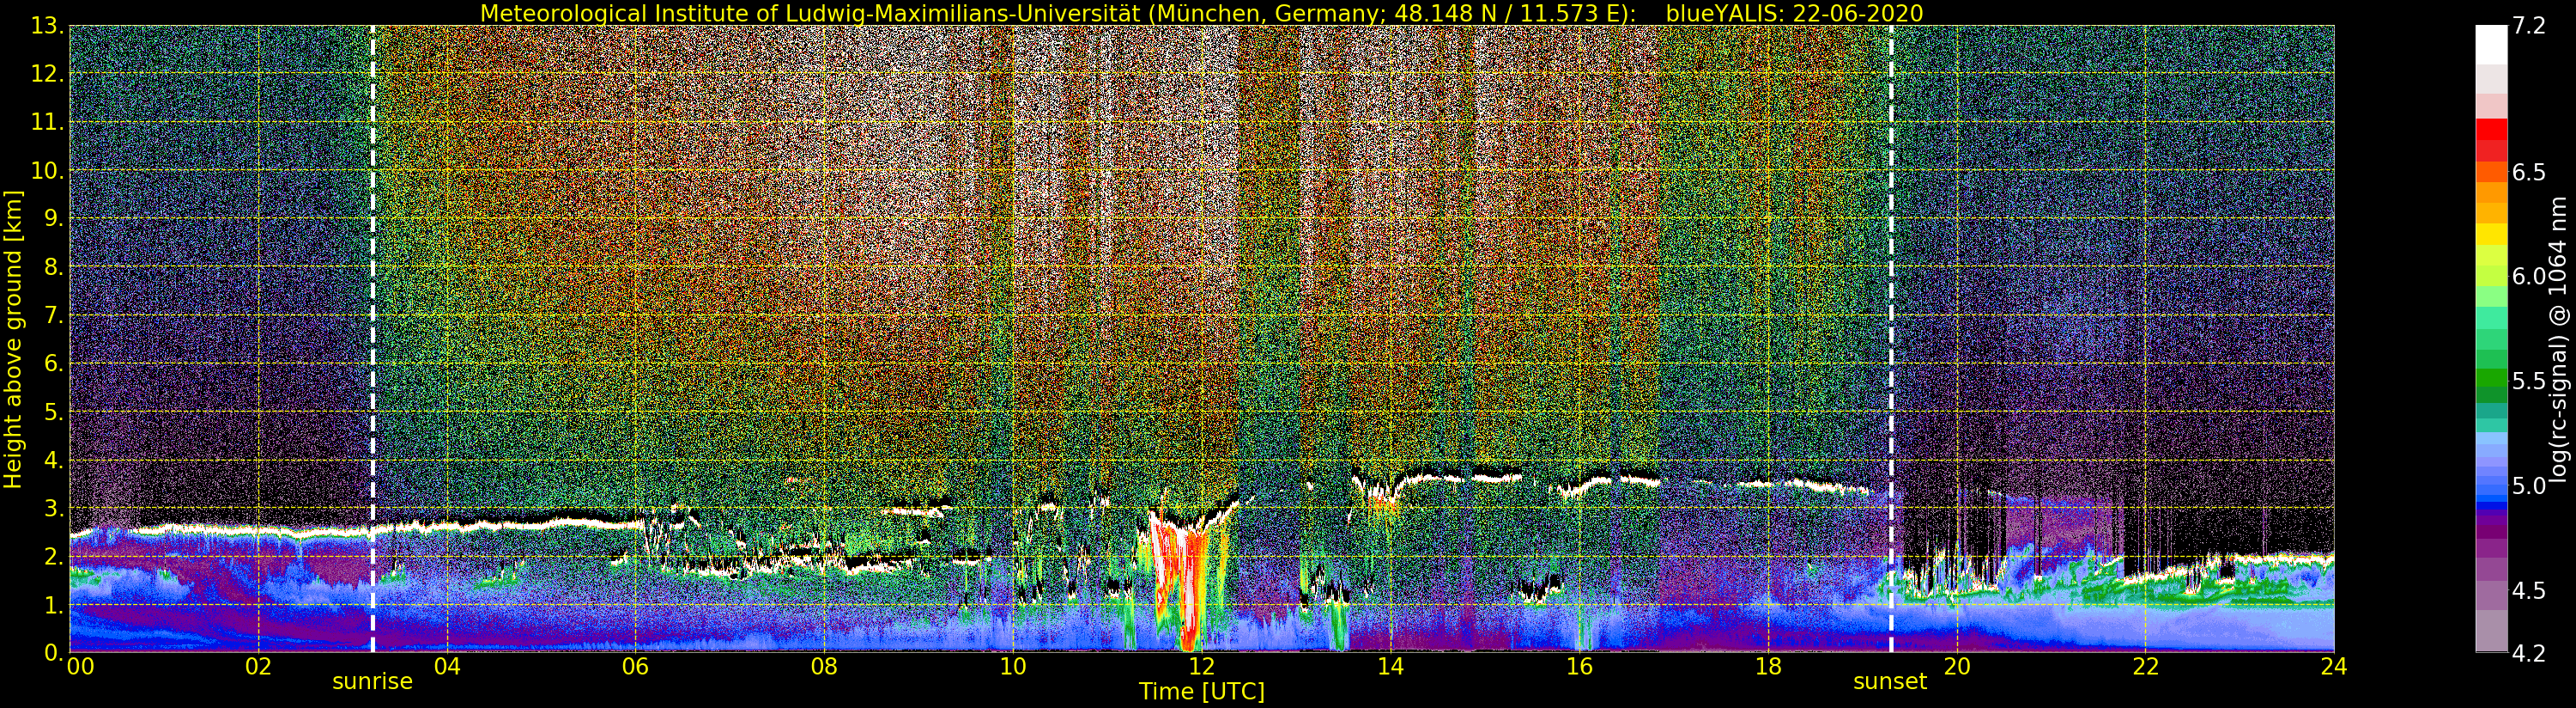Click the height axis tick '5.'

coord(55,412)
